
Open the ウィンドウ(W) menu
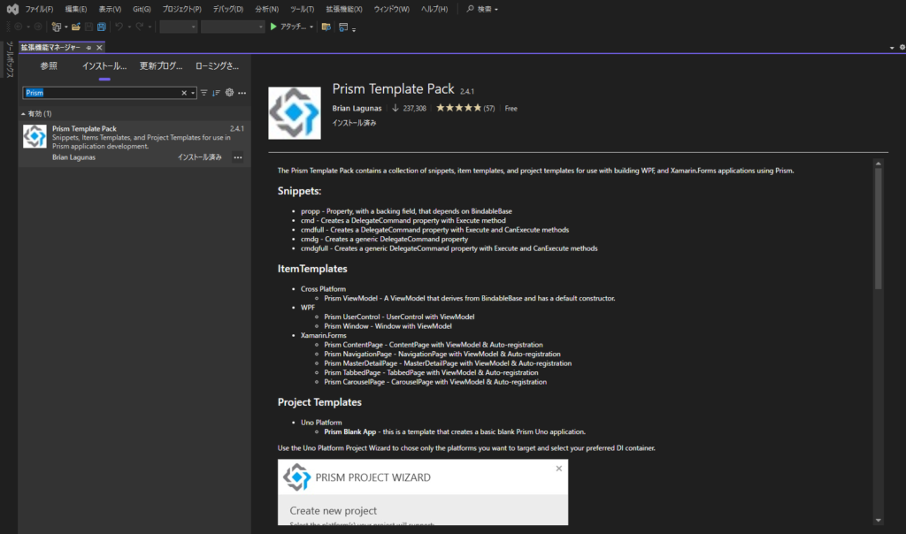[x=391, y=9]
